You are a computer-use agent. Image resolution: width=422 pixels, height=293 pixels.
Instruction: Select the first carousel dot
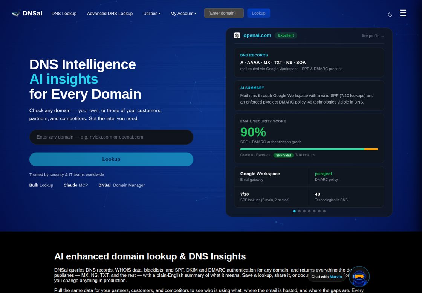coord(294,211)
